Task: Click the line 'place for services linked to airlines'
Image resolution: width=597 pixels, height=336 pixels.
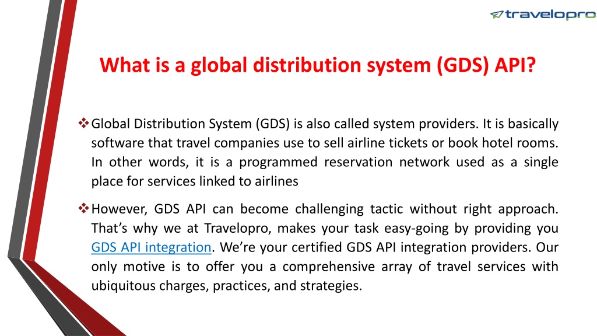Action: [x=195, y=181]
